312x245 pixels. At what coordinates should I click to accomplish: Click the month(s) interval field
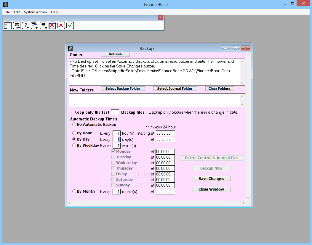tap(117, 191)
